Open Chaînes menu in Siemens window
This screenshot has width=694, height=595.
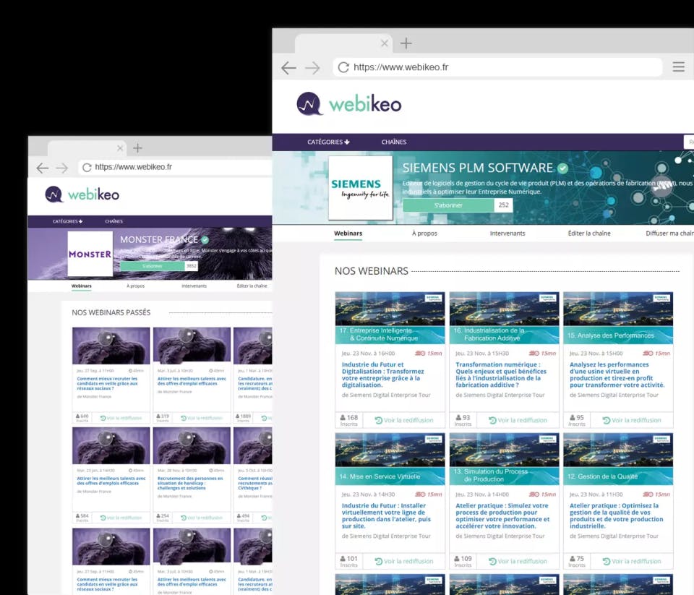tap(394, 142)
